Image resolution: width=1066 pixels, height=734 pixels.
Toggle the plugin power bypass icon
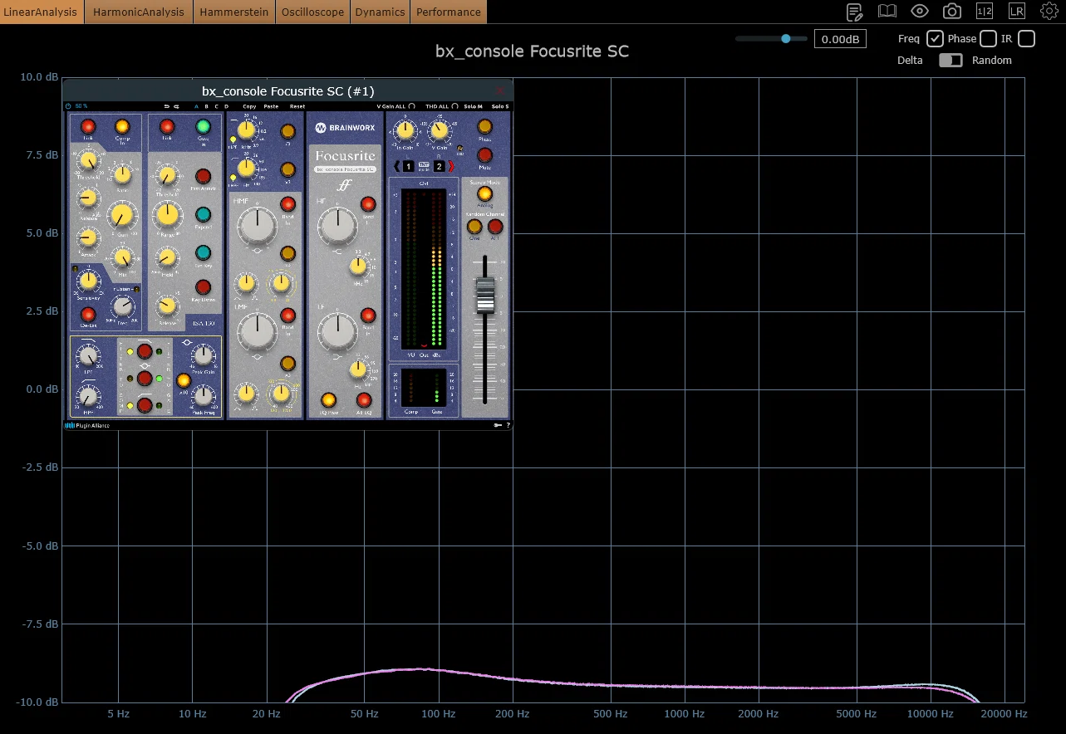[x=69, y=106]
